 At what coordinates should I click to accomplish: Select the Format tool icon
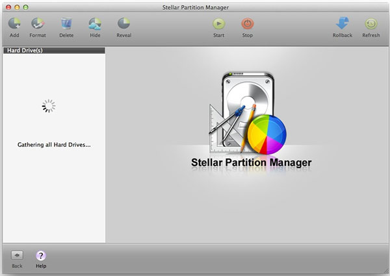(38, 23)
